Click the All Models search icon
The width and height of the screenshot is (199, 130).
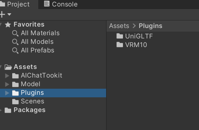[x=15, y=42]
